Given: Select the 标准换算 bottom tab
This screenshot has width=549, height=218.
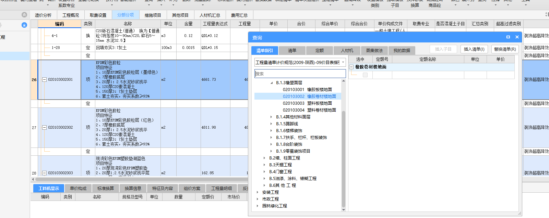Looking at the screenshot, I should (106, 189).
